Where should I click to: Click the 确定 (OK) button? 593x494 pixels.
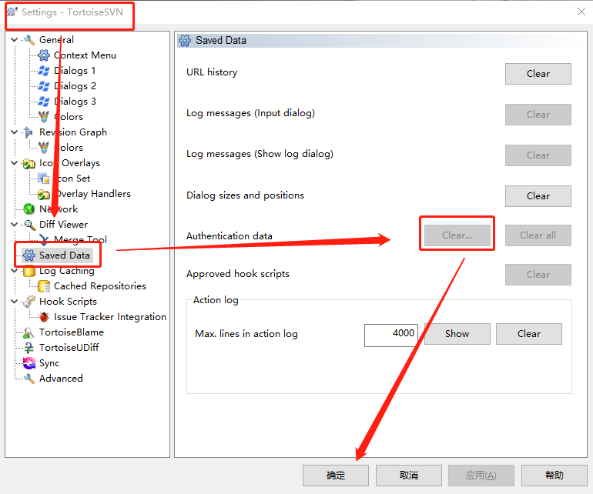(x=336, y=476)
